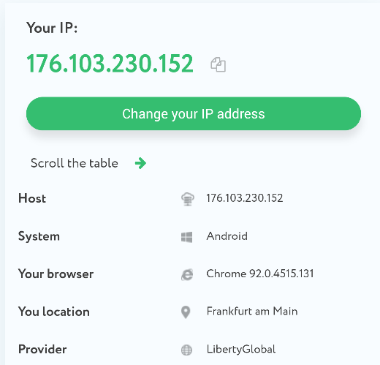
Task: Click the host server cloud icon
Action: click(188, 199)
